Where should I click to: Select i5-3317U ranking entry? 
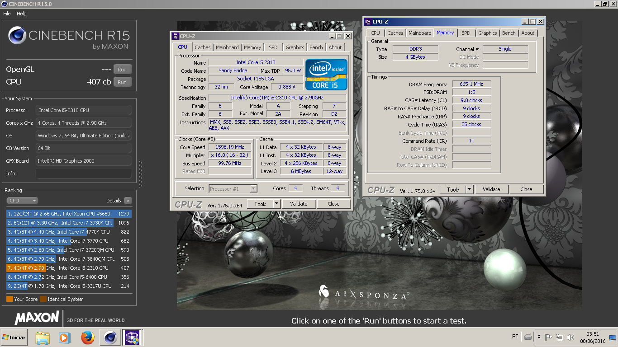69,286
